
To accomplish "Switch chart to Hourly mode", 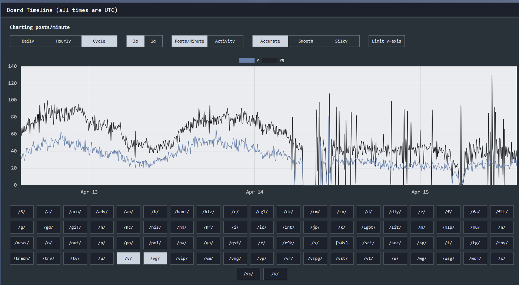I will (x=63, y=41).
